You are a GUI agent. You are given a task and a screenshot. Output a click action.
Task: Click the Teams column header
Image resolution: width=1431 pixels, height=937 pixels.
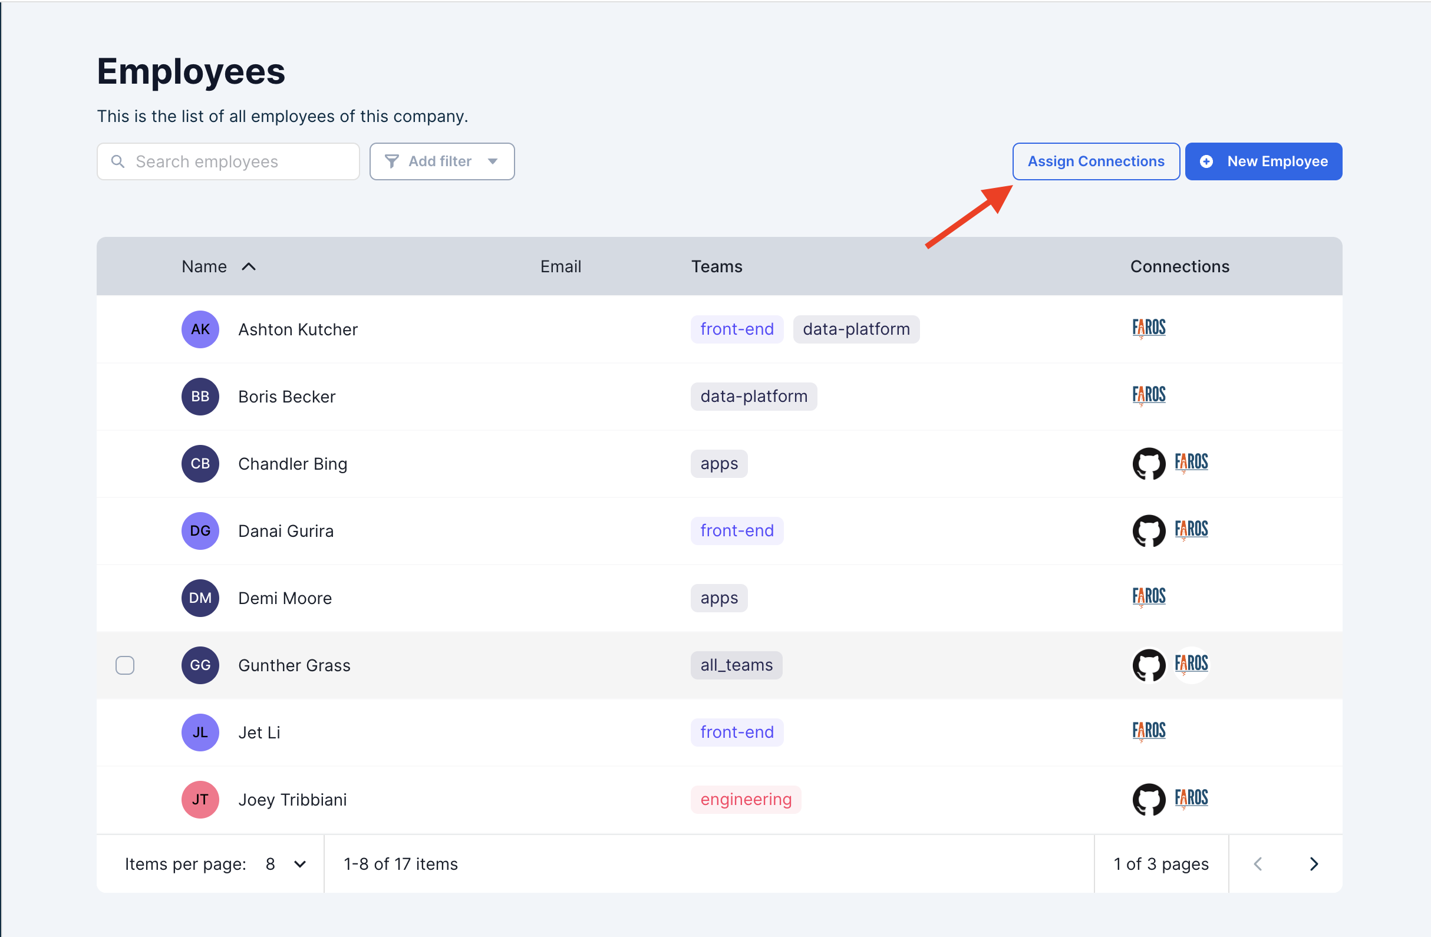point(716,266)
